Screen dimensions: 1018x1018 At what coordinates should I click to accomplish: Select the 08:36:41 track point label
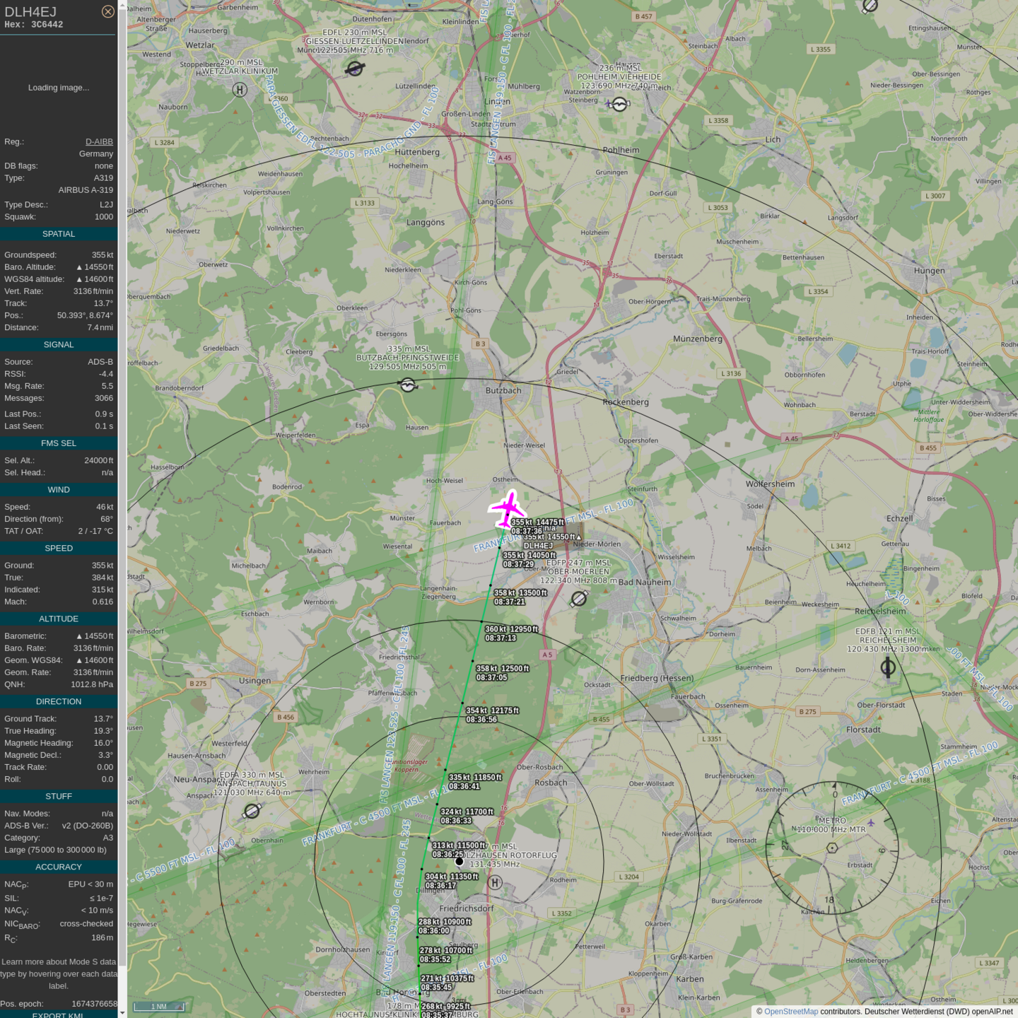[464, 786]
